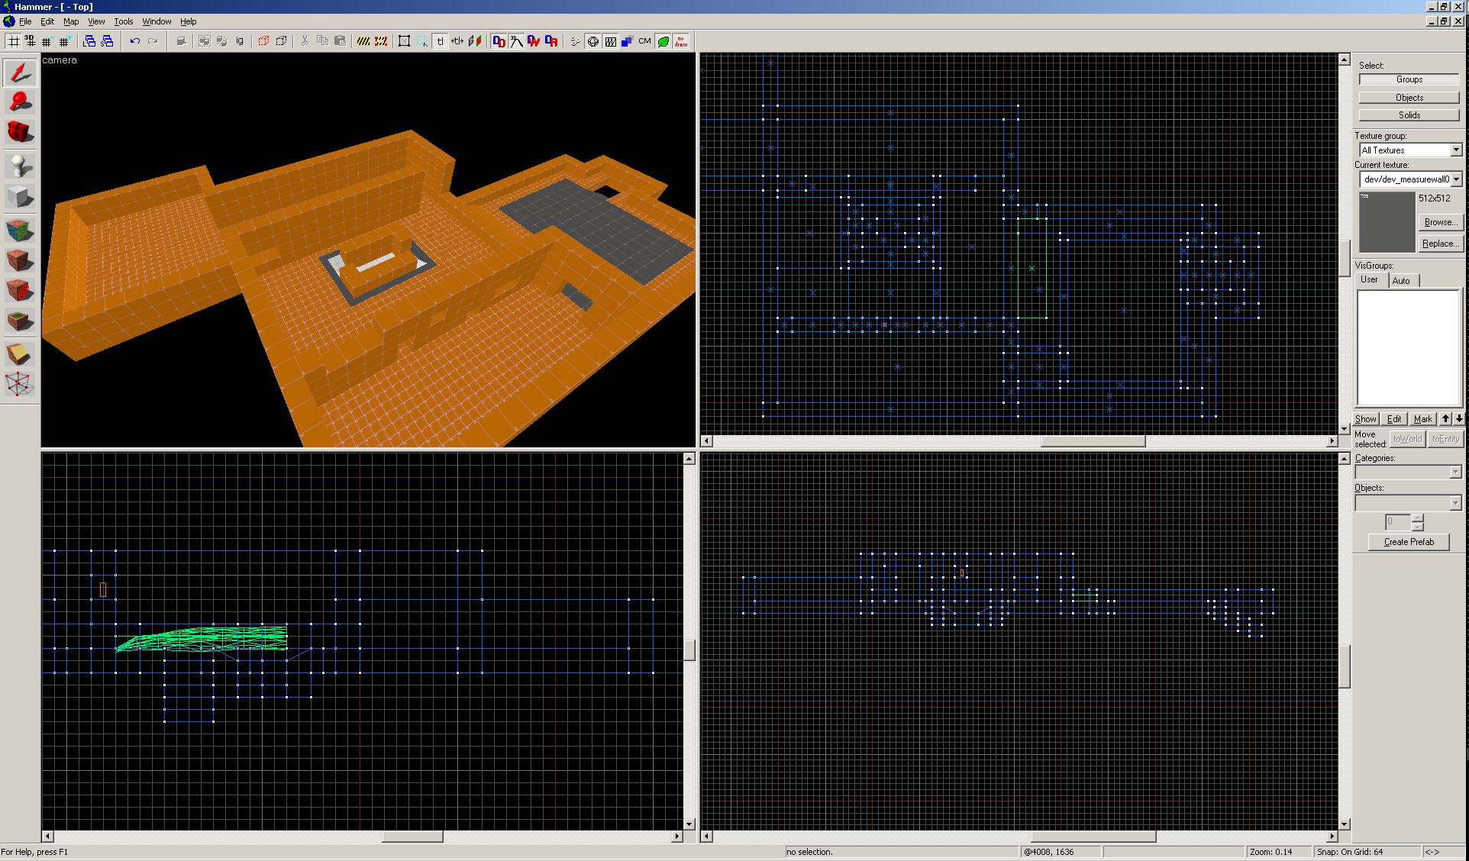
Task: Select the Vertex manipulation tool
Action: pos(21,384)
